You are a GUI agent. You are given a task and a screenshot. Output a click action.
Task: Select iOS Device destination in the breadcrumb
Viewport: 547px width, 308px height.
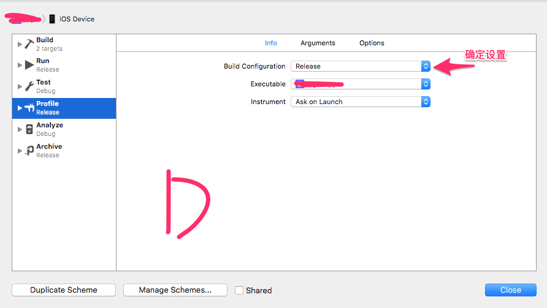point(77,19)
